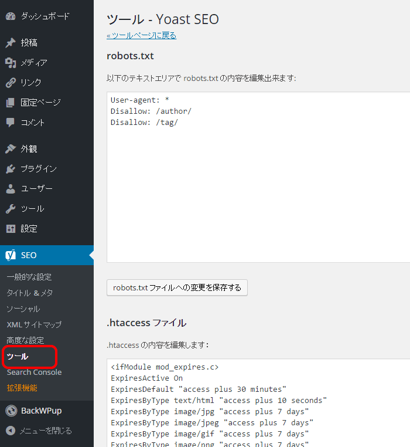This screenshot has width=410, height=447.
Task: Click the robots.txt section heading
Action: 130,56
